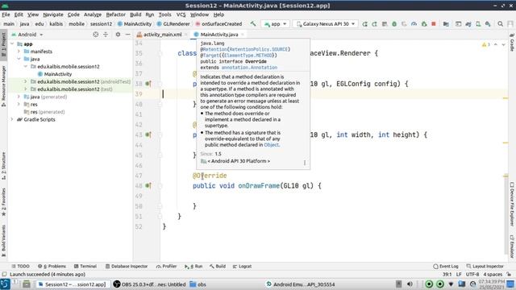Close the MainActivity.java tab

coord(243,35)
